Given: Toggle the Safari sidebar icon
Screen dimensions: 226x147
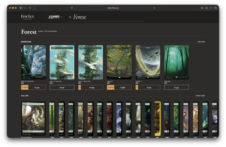Looking at the screenshot, I should pos(21,8).
